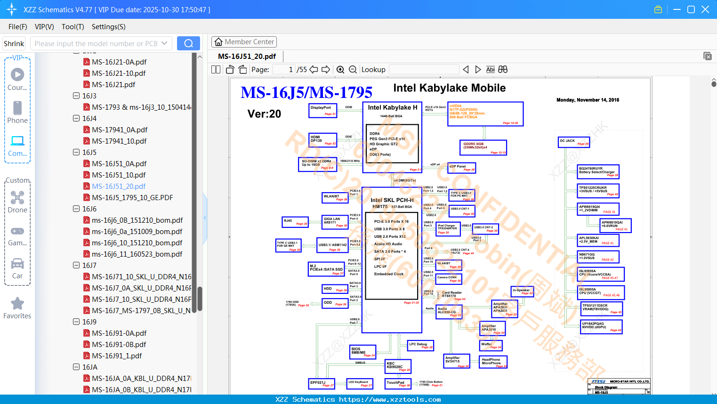Image resolution: width=717 pixels, height=404 pixels.
Task: Click the file tree vertical scrollbar
Action: tap(200, 299)
